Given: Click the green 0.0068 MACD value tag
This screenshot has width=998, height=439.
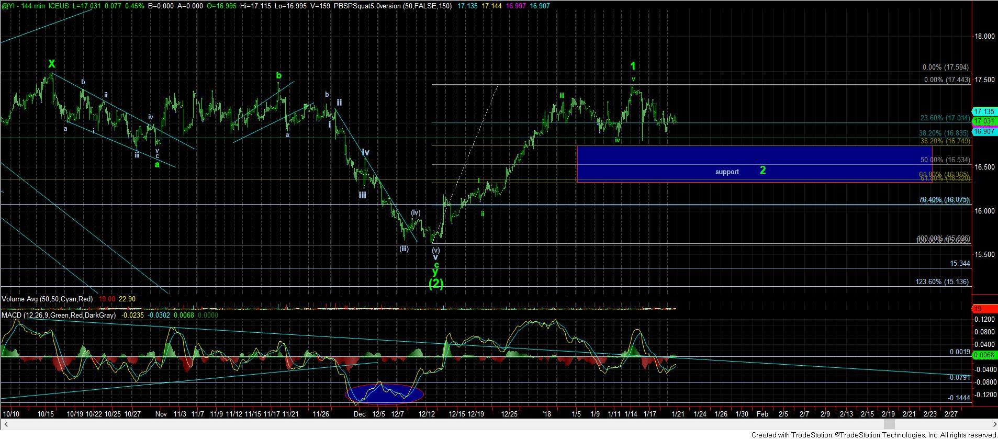Looking at the screenshot, I should (983, 355).
